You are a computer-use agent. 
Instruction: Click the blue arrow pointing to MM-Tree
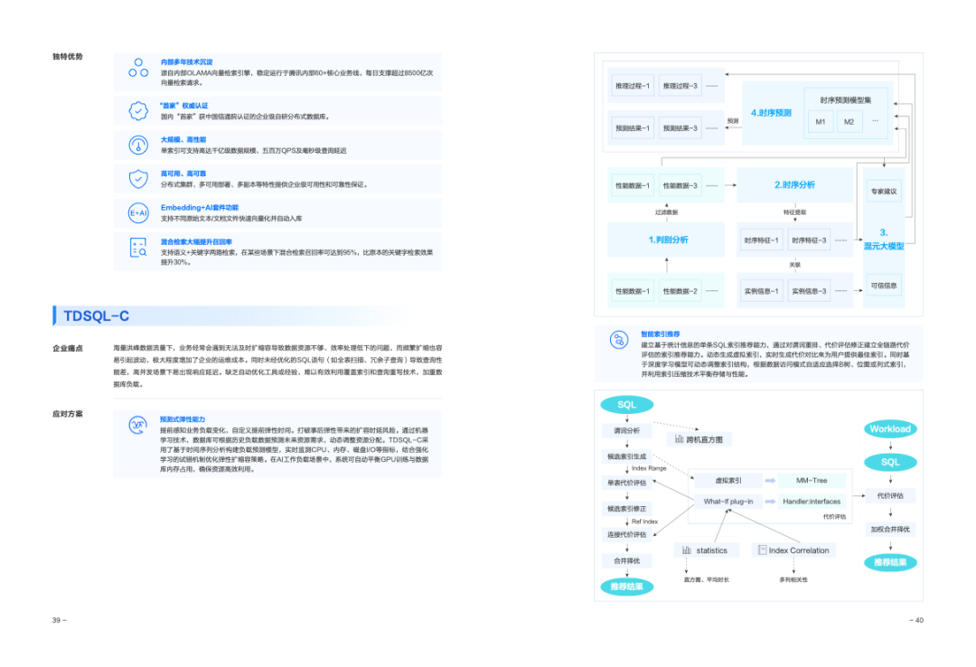click(770, 480)
